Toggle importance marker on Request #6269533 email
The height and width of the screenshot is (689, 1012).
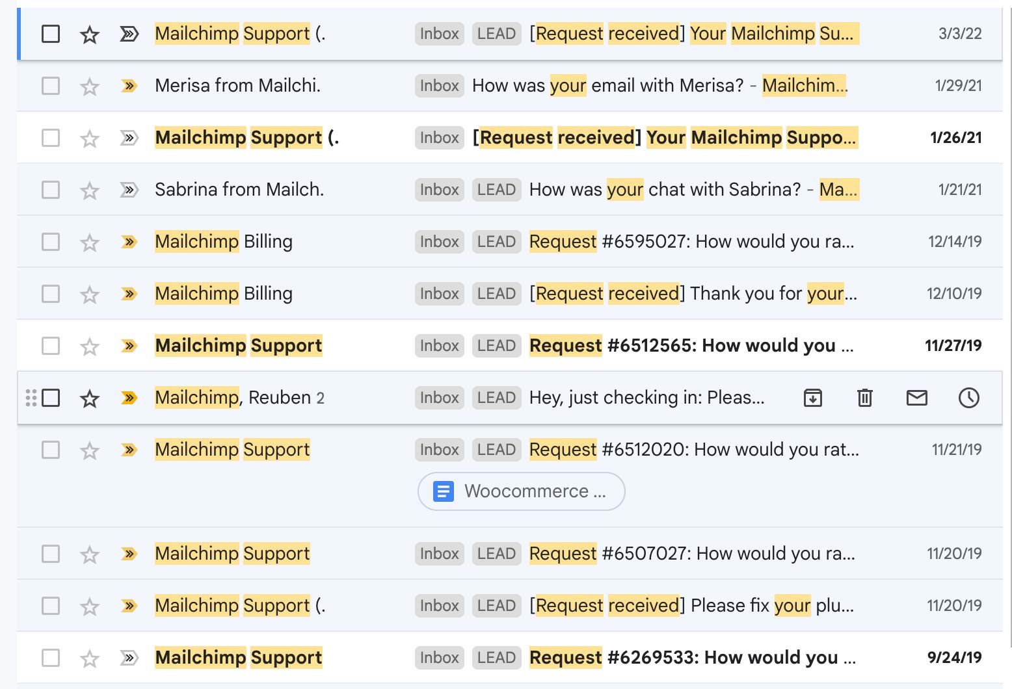click(129, 657)
